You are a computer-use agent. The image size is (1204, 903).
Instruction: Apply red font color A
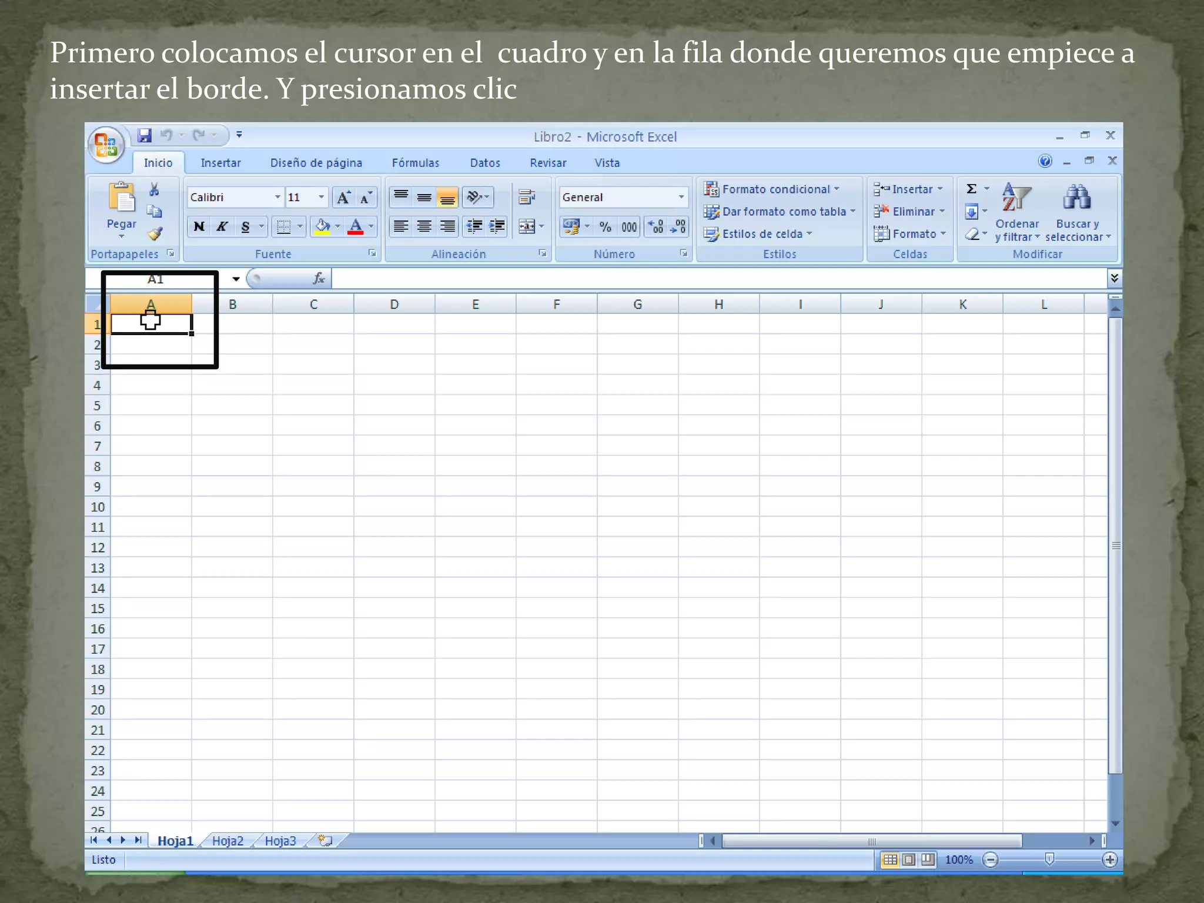pos(356,226)
